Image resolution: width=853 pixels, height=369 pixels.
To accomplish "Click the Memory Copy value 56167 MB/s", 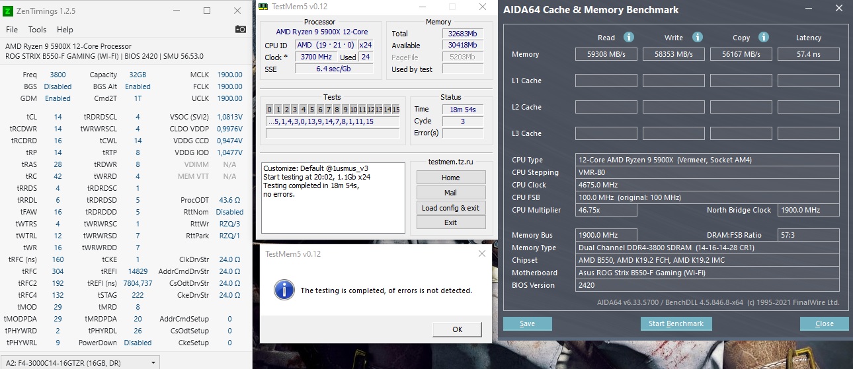I will 741,54.
